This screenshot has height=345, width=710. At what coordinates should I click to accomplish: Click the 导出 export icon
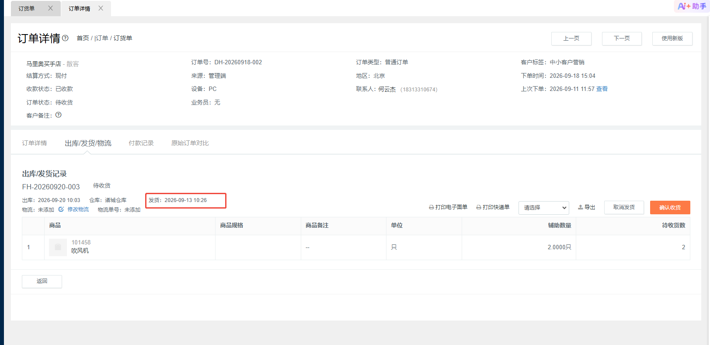(x=581, y=207)
